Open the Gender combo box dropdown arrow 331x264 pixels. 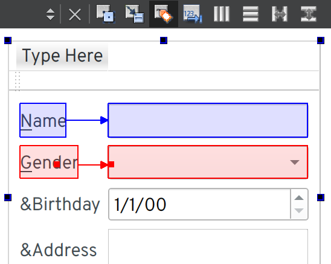click(x=295, y=162)
